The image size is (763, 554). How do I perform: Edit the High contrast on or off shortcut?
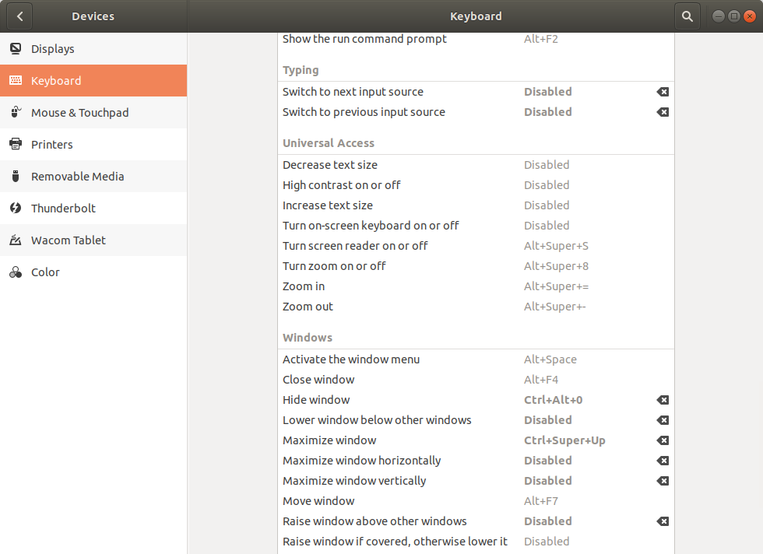[476, 185]
